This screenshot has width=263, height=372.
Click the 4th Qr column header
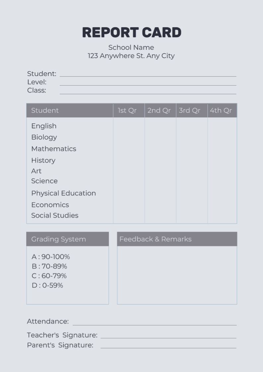(x=221, y=110)
